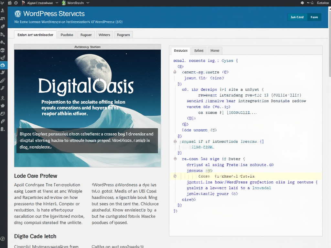Click the collapse-menu icon at sidebar bottom
The height and width of the screenshot is (248, 331).
tap(3, 239)
